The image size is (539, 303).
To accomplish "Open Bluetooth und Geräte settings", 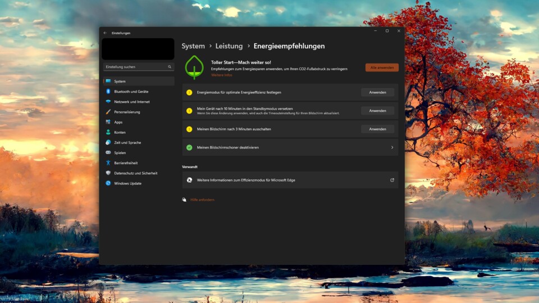I will point(131,92).
